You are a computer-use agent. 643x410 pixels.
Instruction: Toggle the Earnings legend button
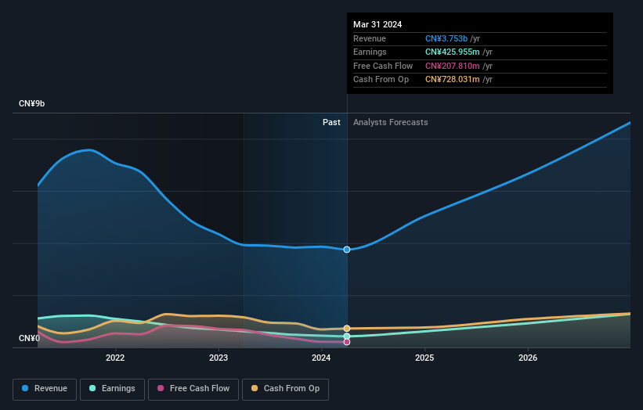tap(112, 389)
